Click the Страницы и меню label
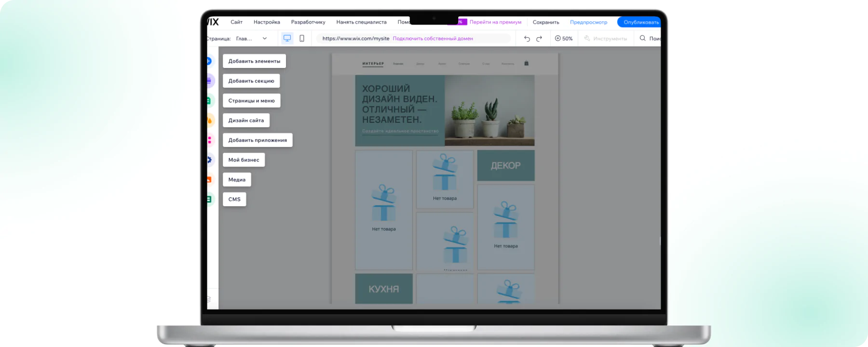This screenshot has height=347, width=868. coord(251,101)
